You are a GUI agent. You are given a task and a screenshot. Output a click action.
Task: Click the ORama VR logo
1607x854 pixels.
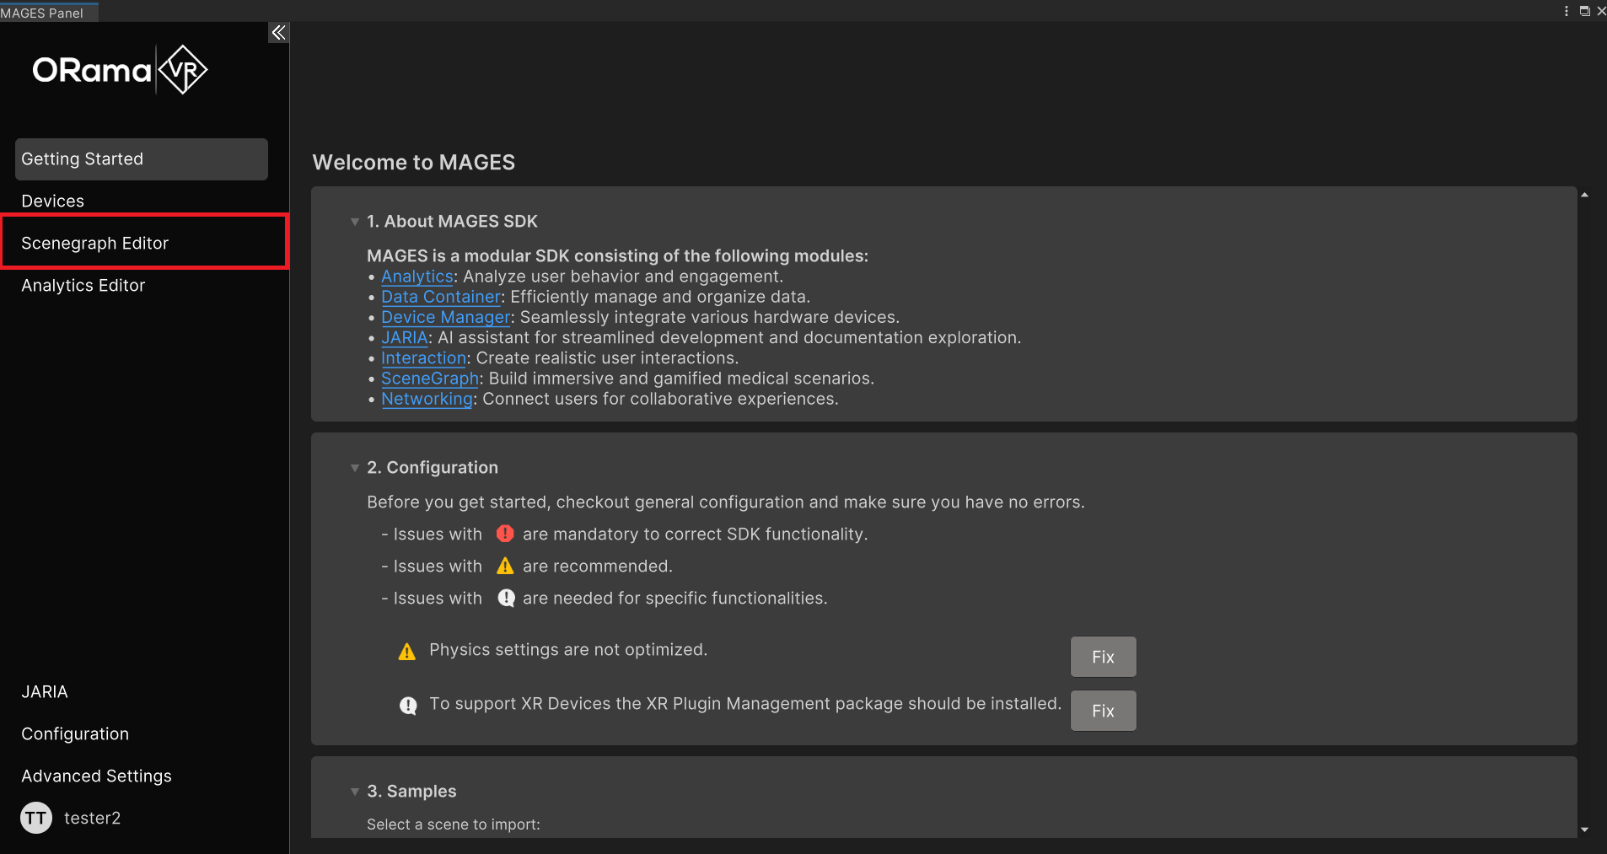click(x=120, y=70)
